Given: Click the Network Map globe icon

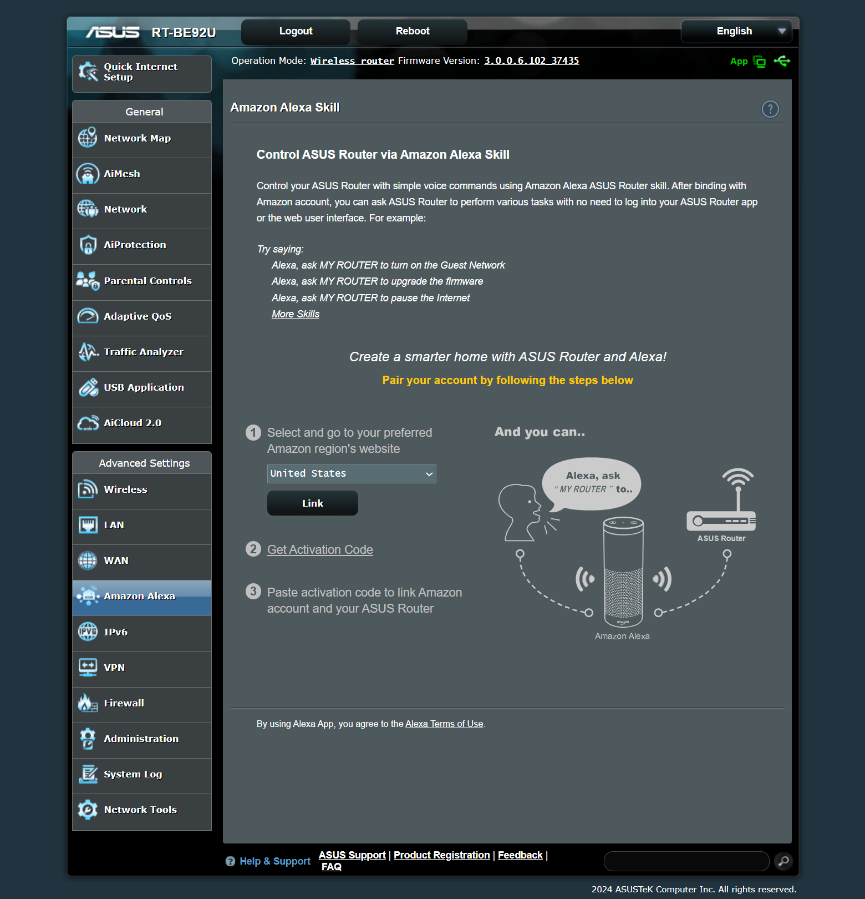Looking at the screenshot, I should pos(88,138).
